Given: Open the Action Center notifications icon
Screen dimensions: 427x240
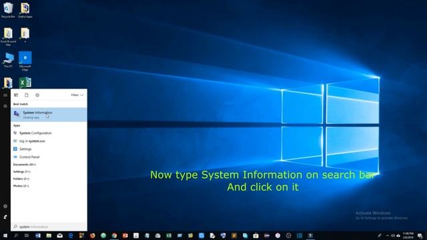Looking at the screenshot, I should click(420, 235).
